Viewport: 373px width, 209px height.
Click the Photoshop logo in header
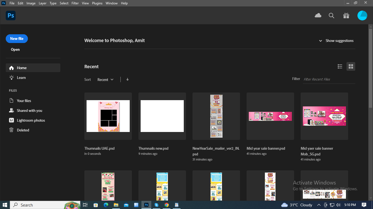click(x=11, y=16)
